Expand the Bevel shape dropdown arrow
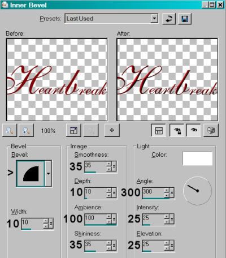Viewport: 226px width, 258px height. [48, 174]
